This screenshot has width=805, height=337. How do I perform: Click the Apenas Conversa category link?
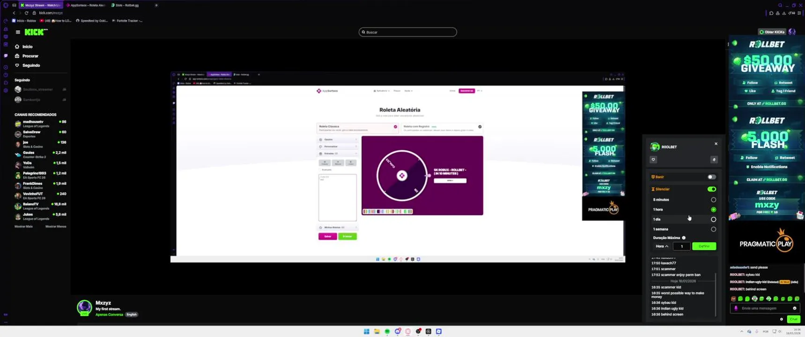[x=109, y=315]
